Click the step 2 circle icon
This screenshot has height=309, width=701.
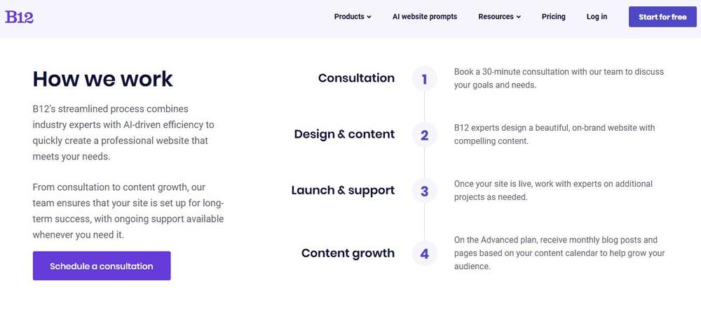click(424, 135)
